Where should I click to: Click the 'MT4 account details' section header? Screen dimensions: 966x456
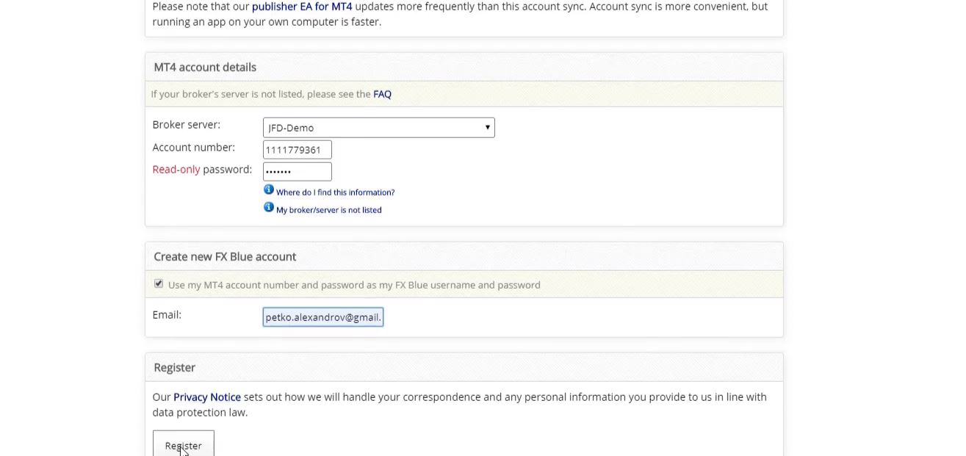(205, 67)
